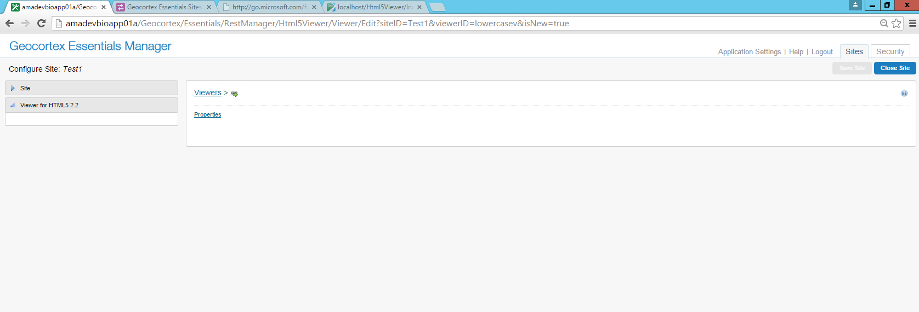Image resolution: width=919 pixels, height=312 pixels.
Task: Open the Help link
Action: coord(796,52)
